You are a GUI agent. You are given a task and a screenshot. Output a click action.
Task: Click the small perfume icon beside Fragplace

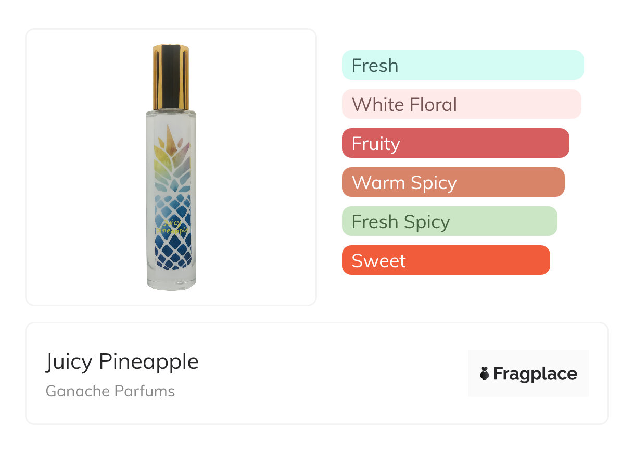pyautogui.click(x=485, y=373)
